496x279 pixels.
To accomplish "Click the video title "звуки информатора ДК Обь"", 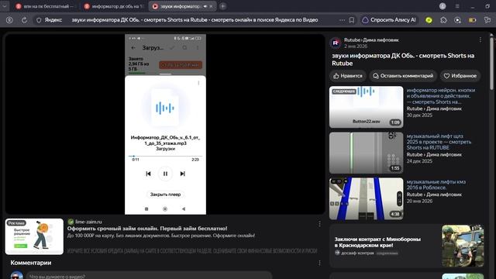I will click(403, 60).
